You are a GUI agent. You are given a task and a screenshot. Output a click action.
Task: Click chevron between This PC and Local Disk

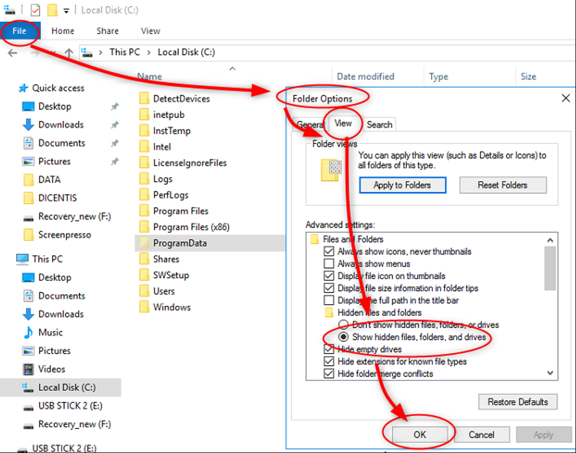(x=149, y=53)
